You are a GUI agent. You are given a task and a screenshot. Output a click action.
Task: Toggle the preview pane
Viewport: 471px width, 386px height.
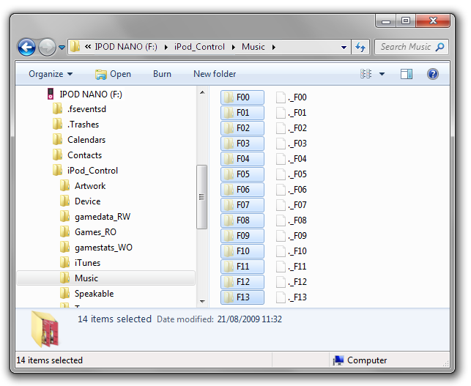click(406, 74)
